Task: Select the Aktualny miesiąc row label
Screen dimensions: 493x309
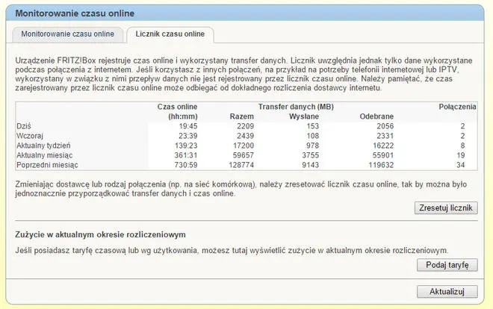Action: coord(44,155)
